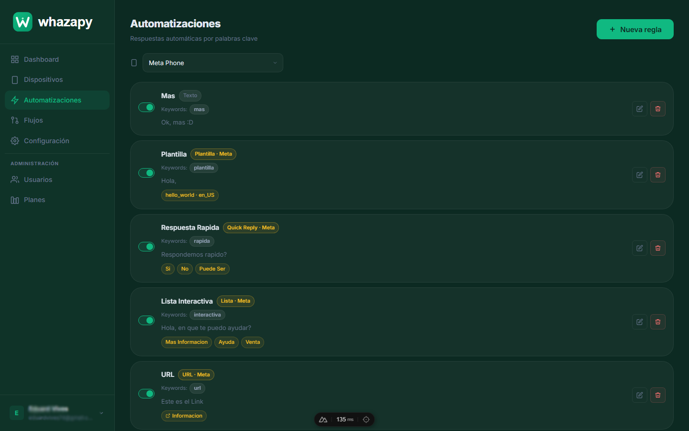The image size is (689, 431).
Task: Toggle the URL rule off
Action: click(146, 394)
